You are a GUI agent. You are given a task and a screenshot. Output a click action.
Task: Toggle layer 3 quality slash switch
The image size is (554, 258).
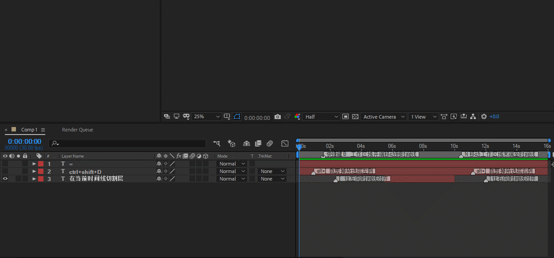172,179
